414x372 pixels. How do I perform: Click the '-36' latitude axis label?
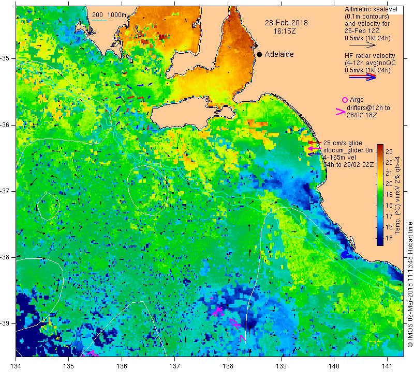pos(5,125)
